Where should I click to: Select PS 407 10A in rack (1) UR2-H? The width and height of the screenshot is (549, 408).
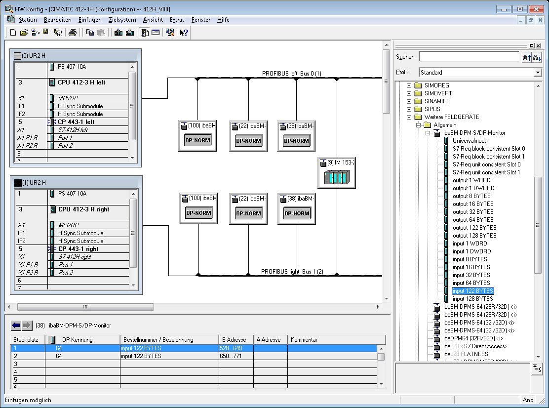[72, 194]
